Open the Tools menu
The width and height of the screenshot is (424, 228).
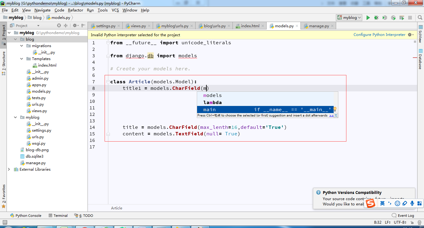click(103, 10)
